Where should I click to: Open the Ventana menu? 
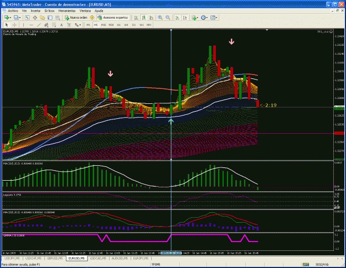(85, 10)
